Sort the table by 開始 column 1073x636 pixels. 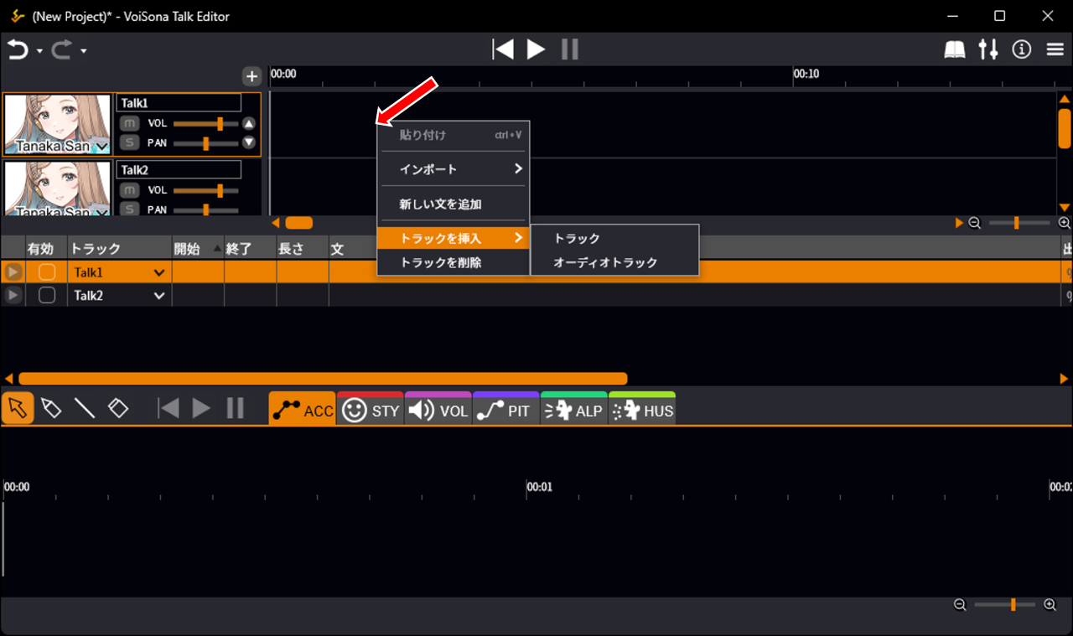coord(198,249)
